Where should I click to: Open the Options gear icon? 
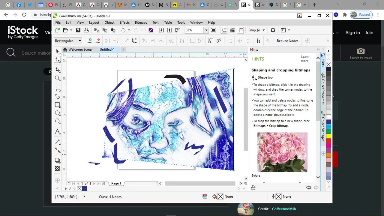(273, 30)
